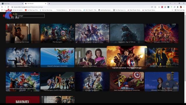The height and width of the screenshot is (105, 186).
Task: Open the Học React qua 10 d... bookmark
Action: pos(32,10)
